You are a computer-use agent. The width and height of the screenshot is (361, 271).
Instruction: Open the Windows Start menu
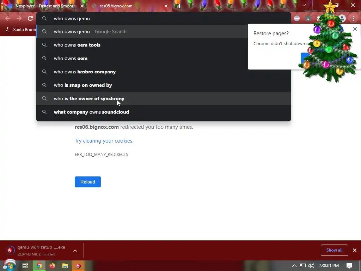tap(9, 265)
